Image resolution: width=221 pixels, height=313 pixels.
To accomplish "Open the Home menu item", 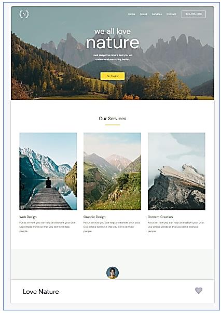I will (x=131, y=14).
